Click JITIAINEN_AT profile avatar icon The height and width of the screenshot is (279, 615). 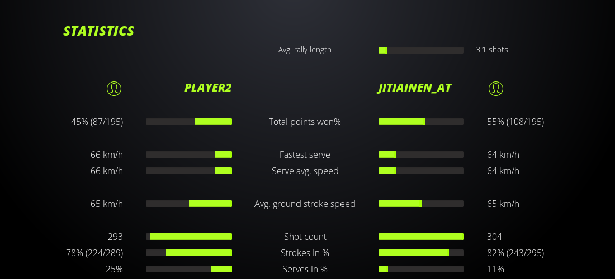(x=496, y=88)
